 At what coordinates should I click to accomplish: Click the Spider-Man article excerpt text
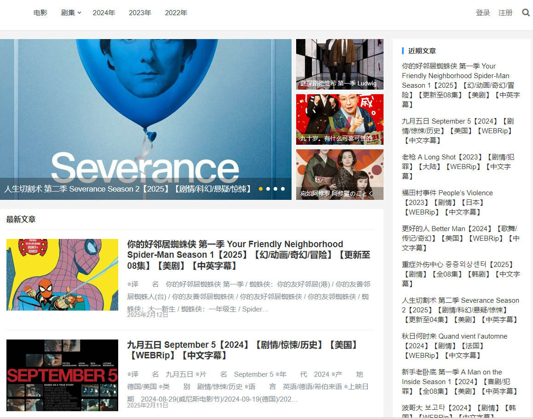click(x=249, y=296)
